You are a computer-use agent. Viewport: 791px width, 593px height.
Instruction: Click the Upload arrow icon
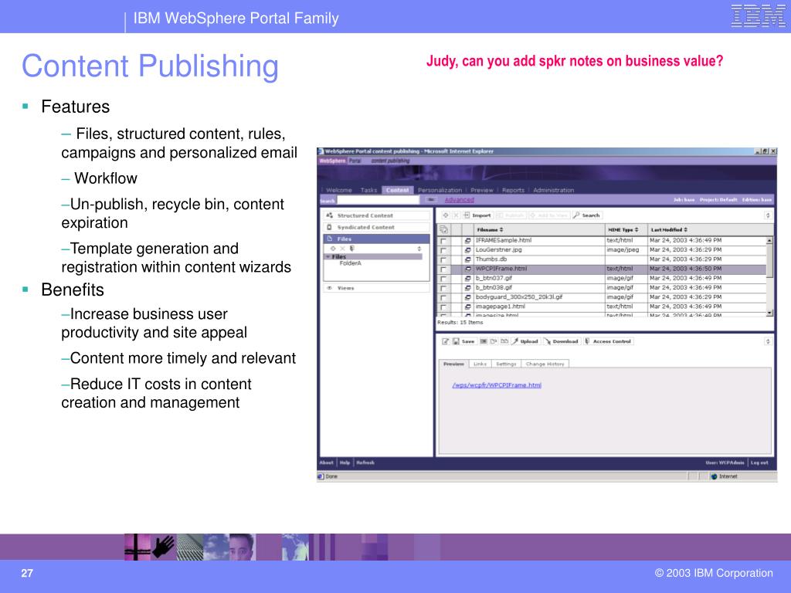pos(515,341)
